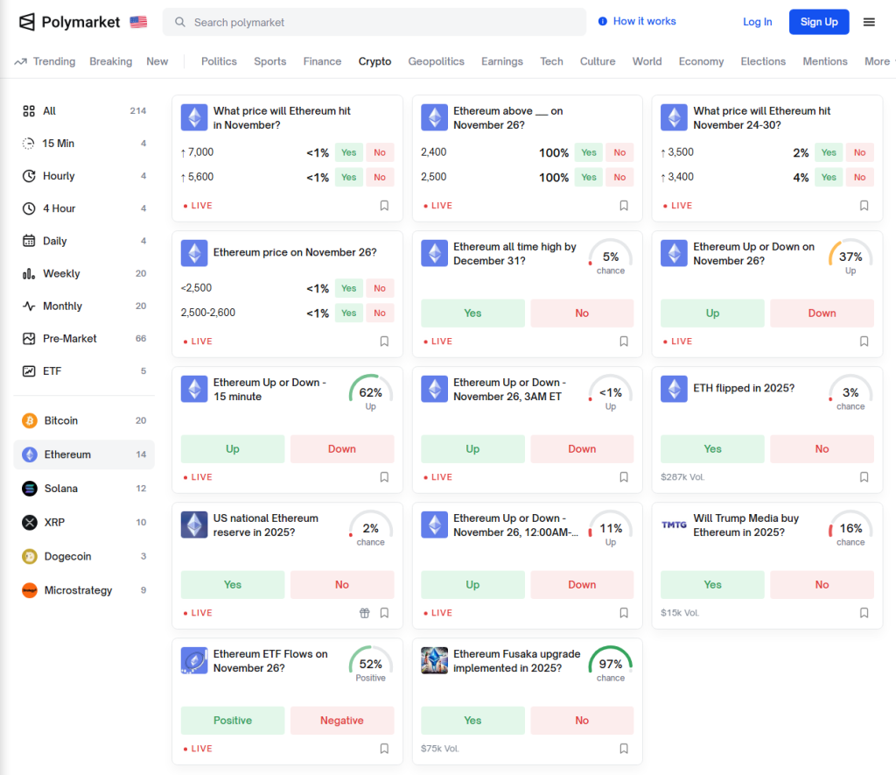This screenshot has height=775, width=896.
Task: Expand the More categories dropdown
Action: [878, 61]
